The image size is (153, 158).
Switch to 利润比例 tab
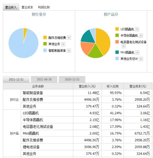(x=44, y=7)
